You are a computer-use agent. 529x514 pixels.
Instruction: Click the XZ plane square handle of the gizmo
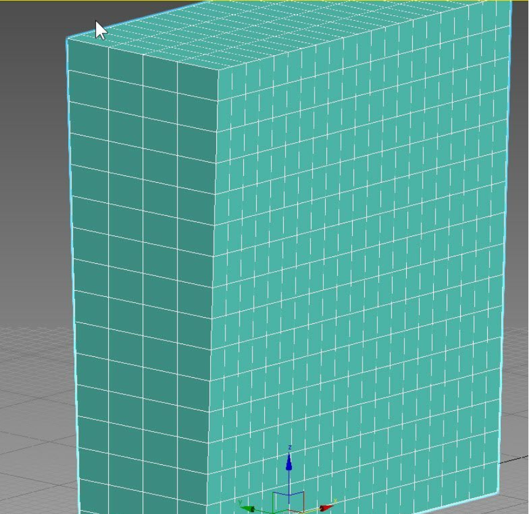coord(297,501)
